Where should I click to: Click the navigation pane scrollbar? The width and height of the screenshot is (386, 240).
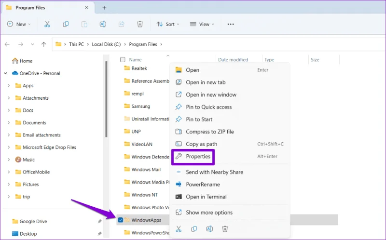pos(106,99)
